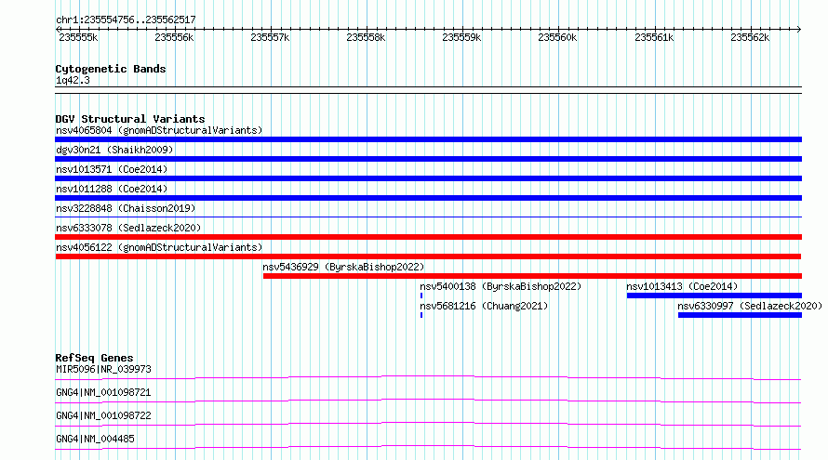Click ruler position 235560k

pyautogui.click(x=557, y=37)
